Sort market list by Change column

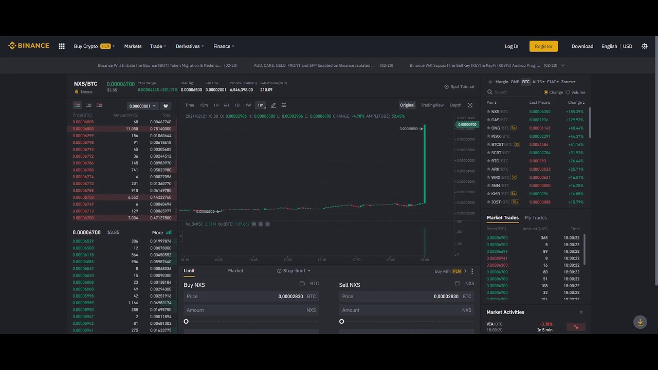(x=576, y=103)
